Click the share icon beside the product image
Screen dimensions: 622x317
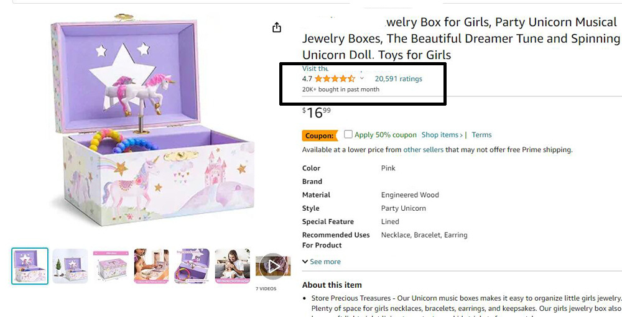click(277, 28)
